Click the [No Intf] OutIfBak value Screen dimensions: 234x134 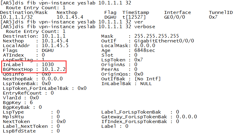click(147, 79)
